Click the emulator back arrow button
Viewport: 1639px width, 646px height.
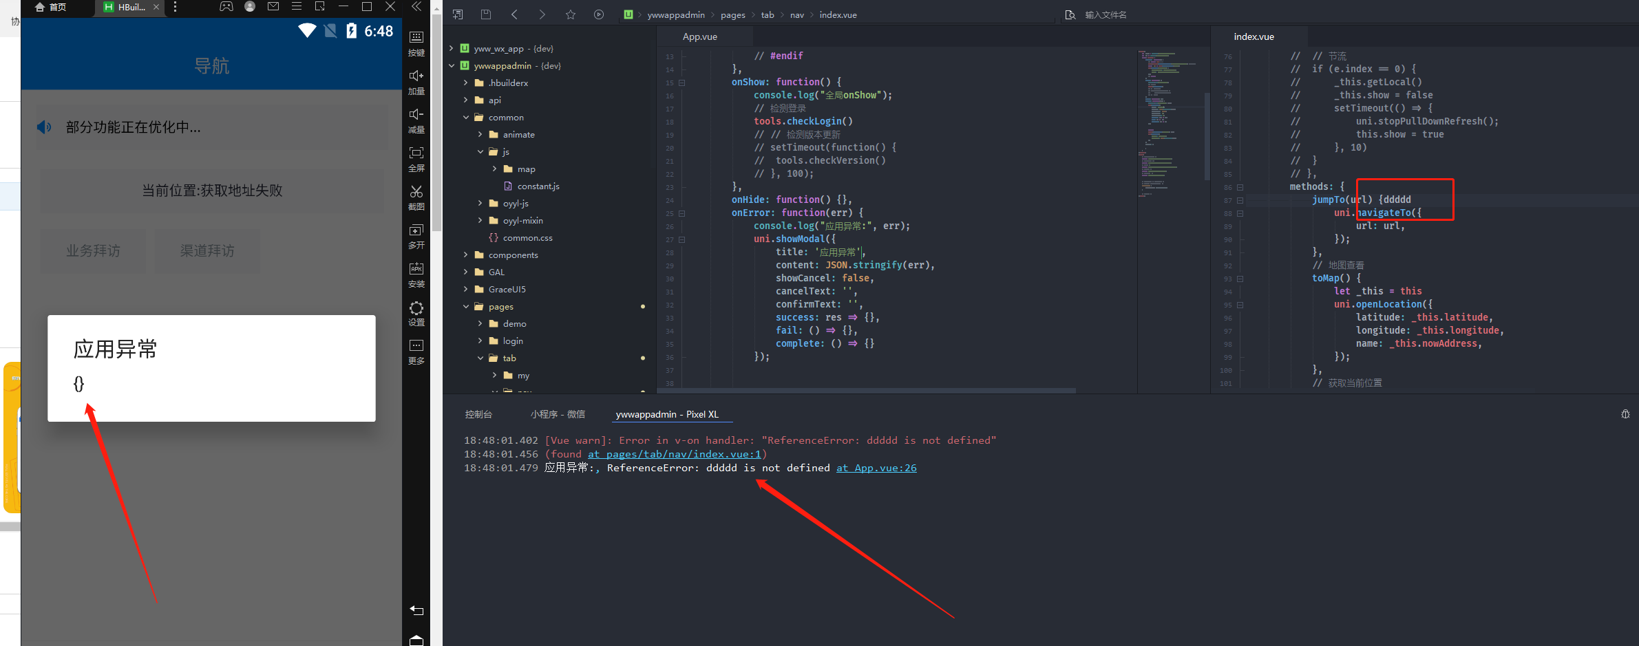pyautogui.click(x=416, y=610)
